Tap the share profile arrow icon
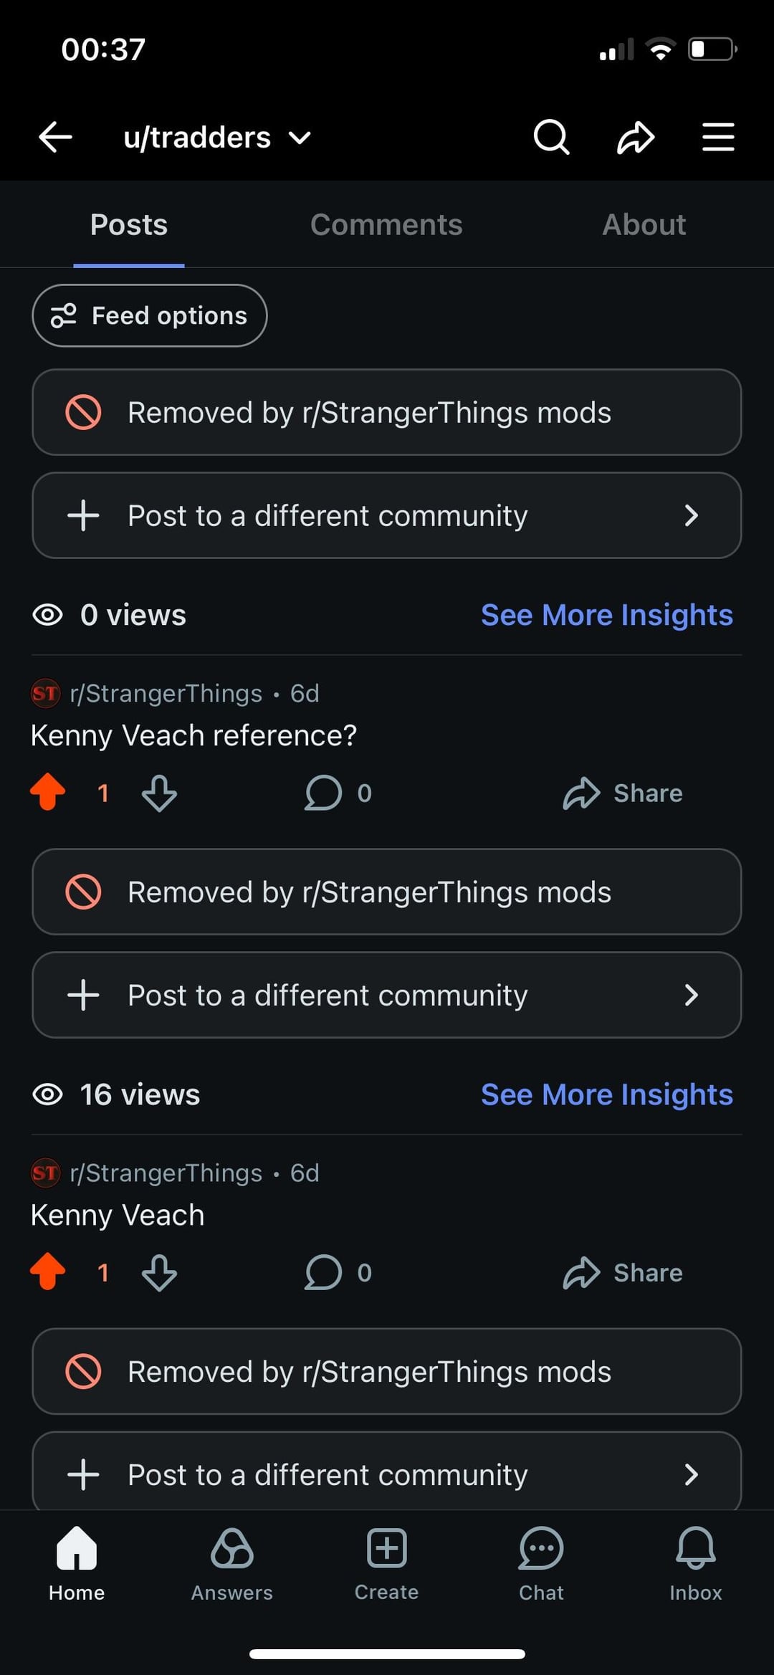Image resolution: width=774 pixels, height=1675 pixels. pyautogui.click(x=635, y=137)
